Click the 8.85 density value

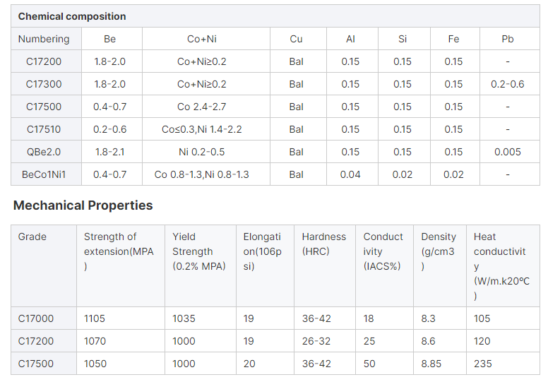click(431, 364)
